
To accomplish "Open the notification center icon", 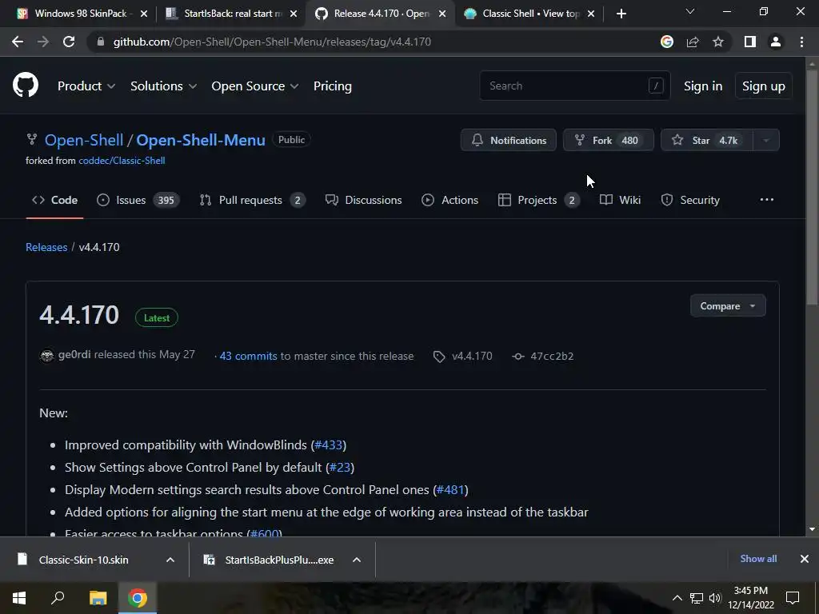I will click(x=793, y=598).
